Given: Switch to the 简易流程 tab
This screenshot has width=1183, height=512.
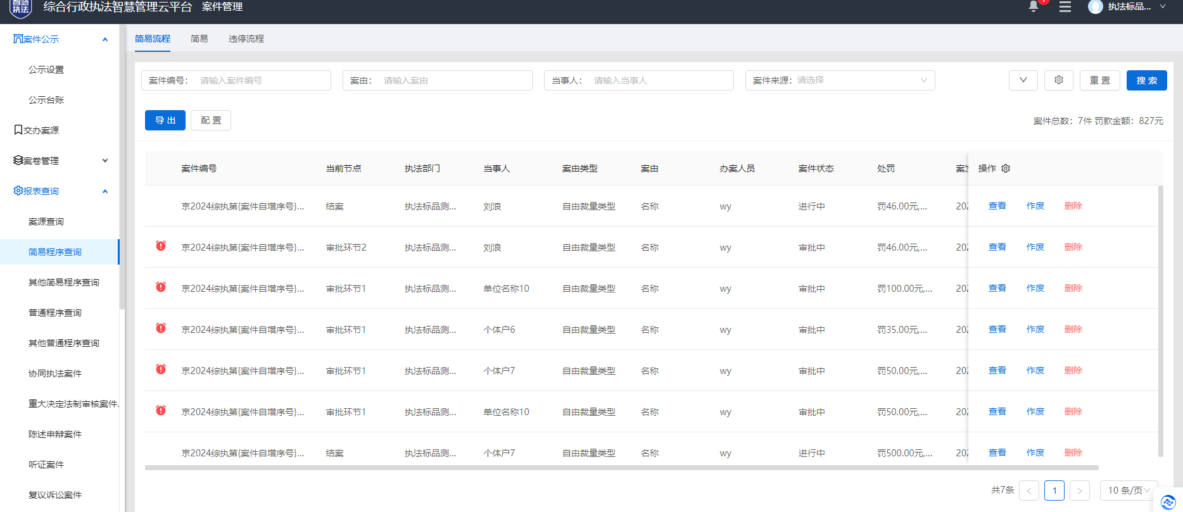Looking at the screenshot, I should [153, 39].
